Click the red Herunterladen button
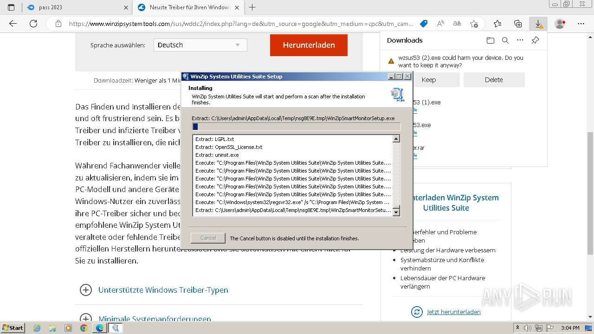The image size is (594, 334). click(309, 45)
